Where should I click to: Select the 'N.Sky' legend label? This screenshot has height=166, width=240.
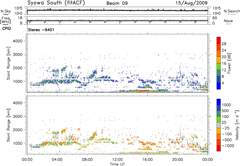click(x=6, y=11)
